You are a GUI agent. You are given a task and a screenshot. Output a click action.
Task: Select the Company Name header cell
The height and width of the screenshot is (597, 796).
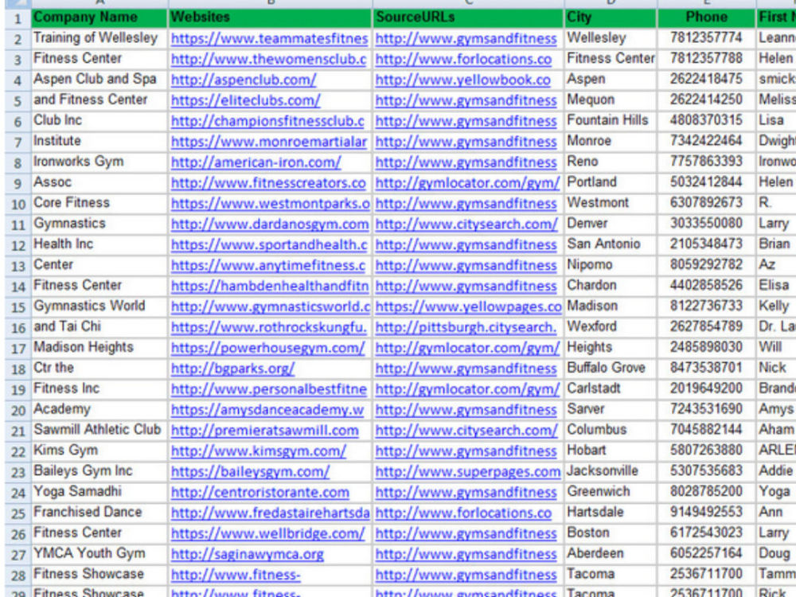[99, 18]
